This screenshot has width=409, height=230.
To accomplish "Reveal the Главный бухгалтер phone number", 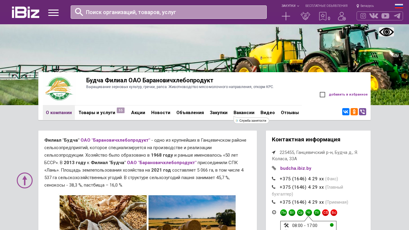I will [x=302, y=187].
